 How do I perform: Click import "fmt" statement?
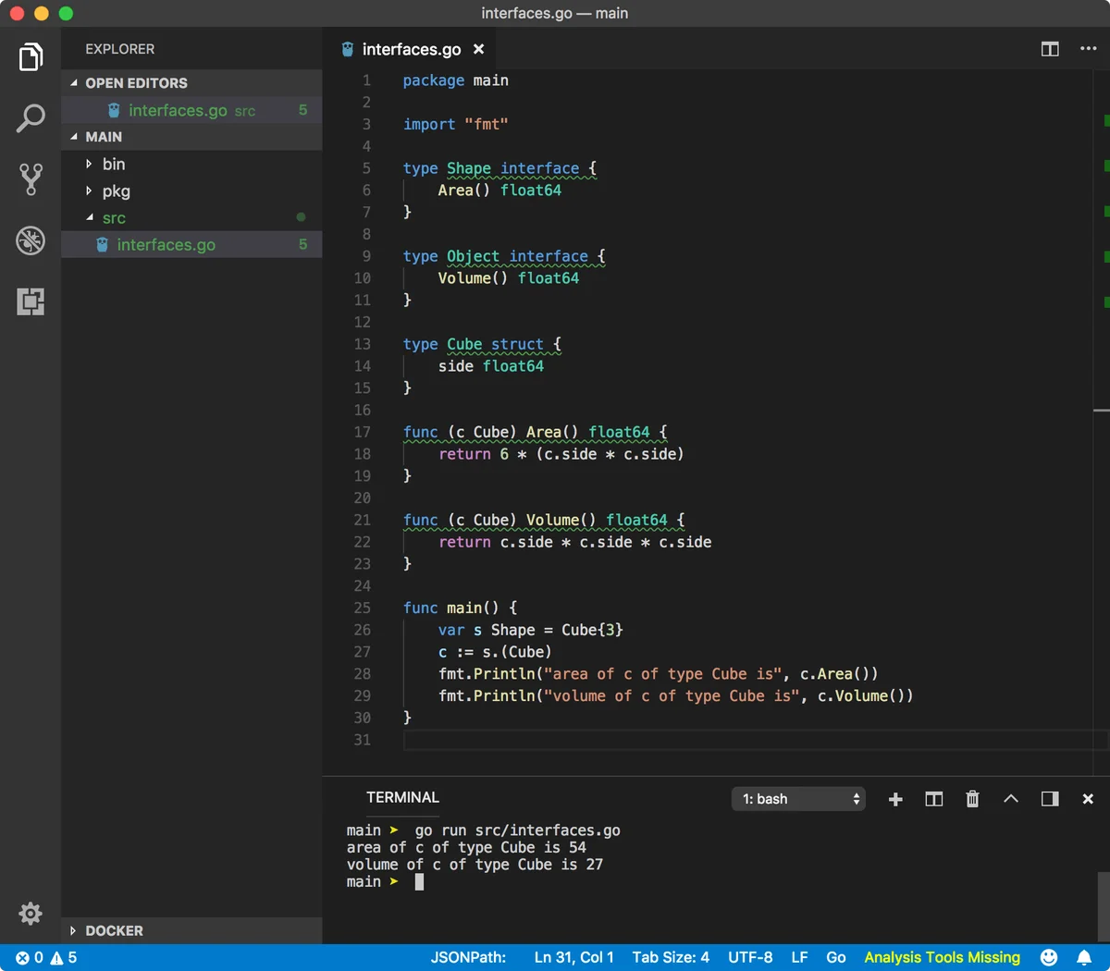[455, 124]
